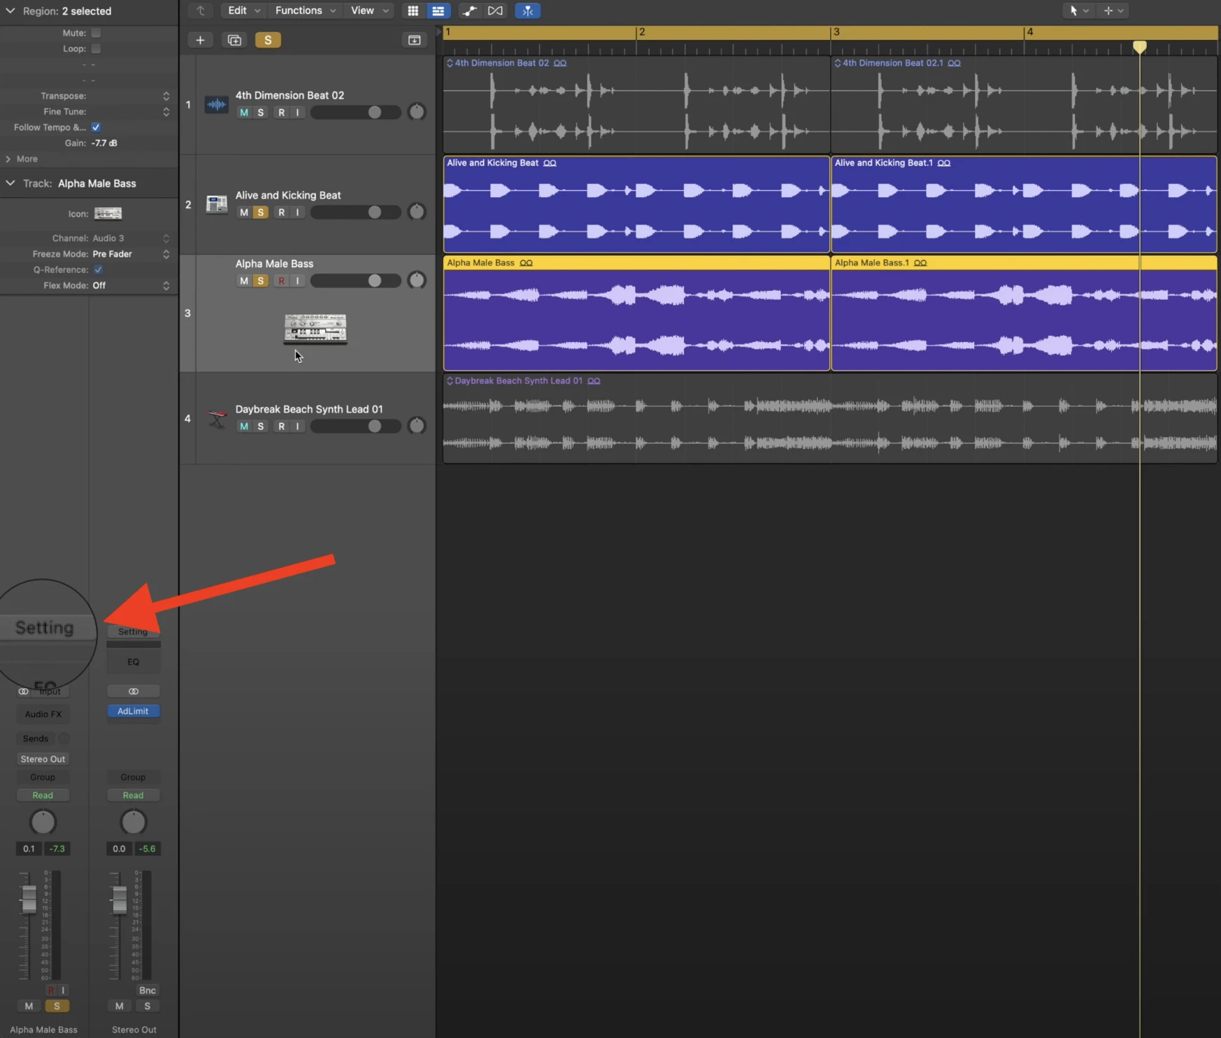
Task: Switch to grid view icon in toolbar
Action: tap(413, 10)
